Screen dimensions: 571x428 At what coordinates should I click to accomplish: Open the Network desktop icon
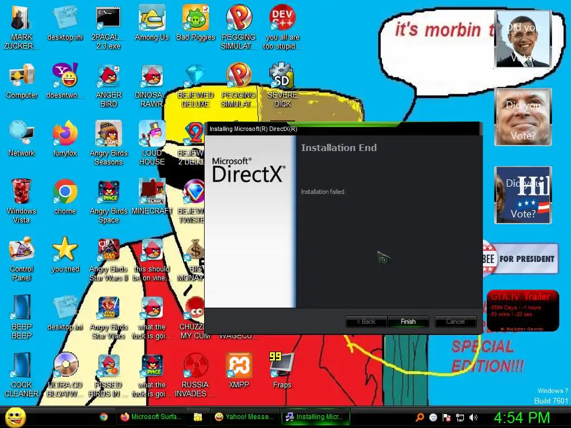(x=22, y=139)
